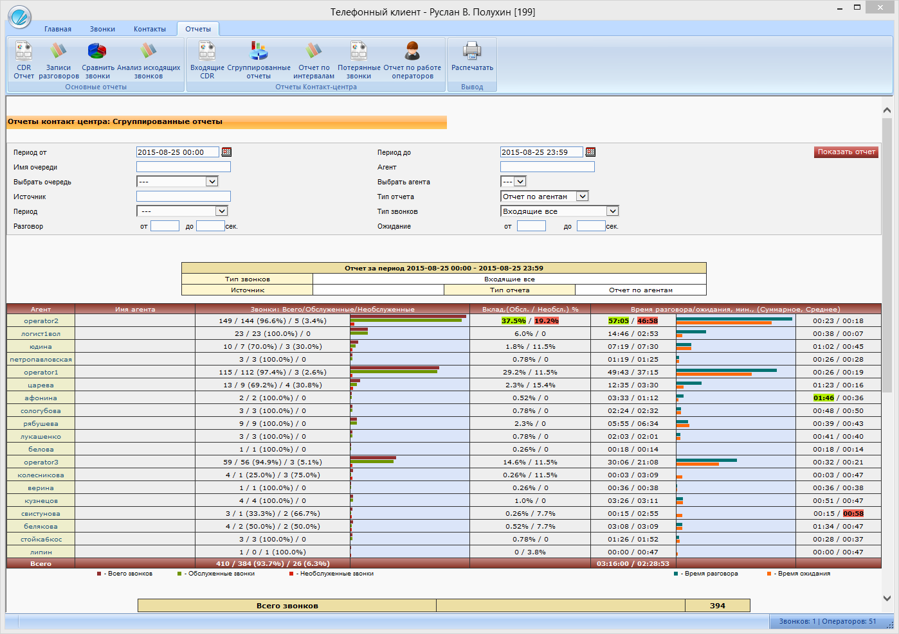Click the Имя очереди input field
Screen dimensions: 899x634
183,167
